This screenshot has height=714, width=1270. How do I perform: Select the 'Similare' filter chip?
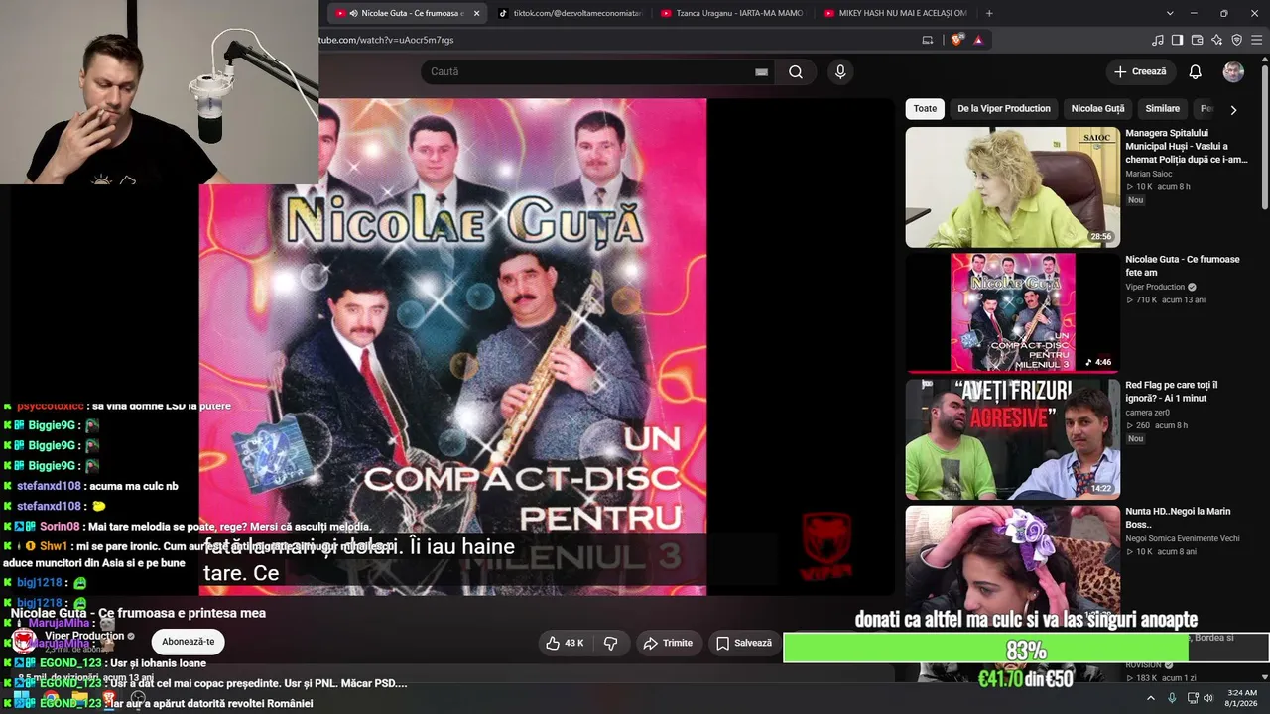pos(1163,109)
